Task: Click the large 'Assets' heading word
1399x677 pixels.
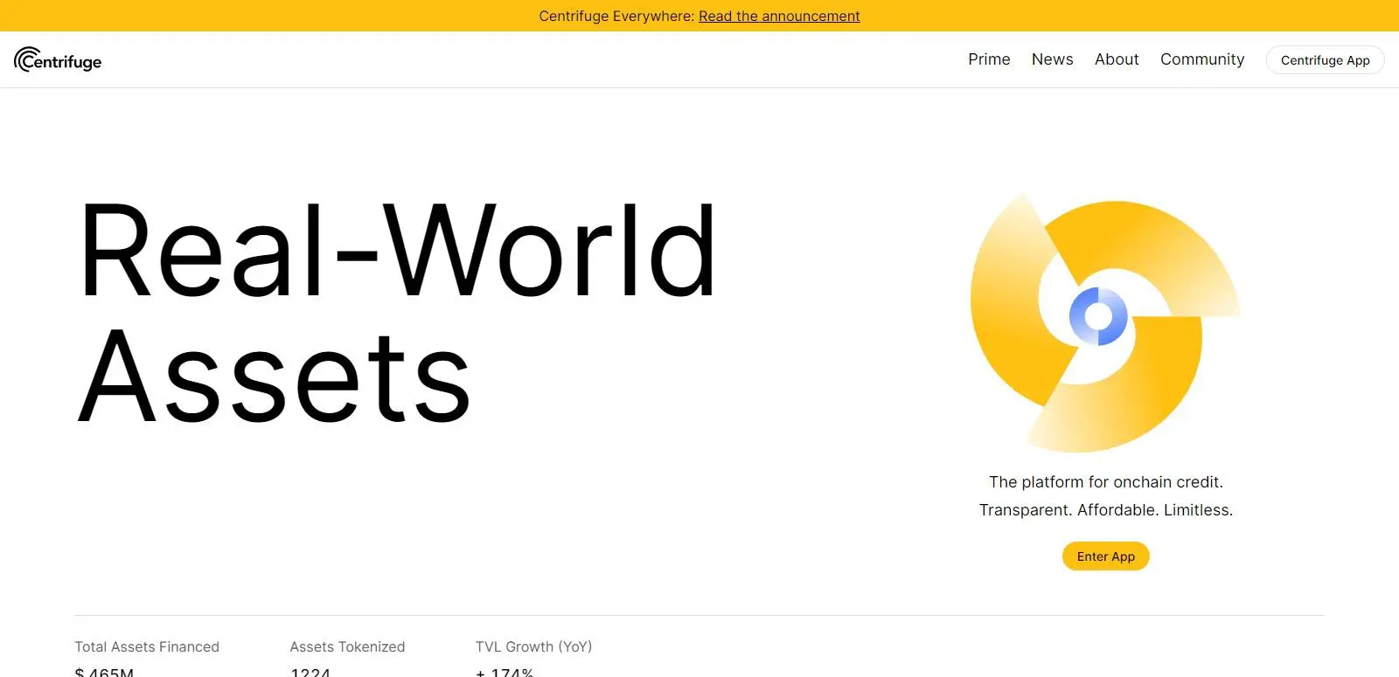Action: (x=275, y=377)
